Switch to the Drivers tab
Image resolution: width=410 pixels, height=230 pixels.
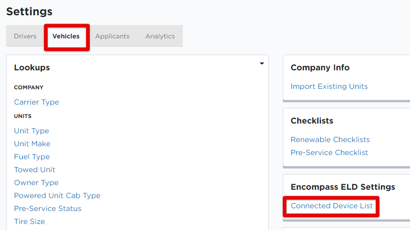click(25, 36)
